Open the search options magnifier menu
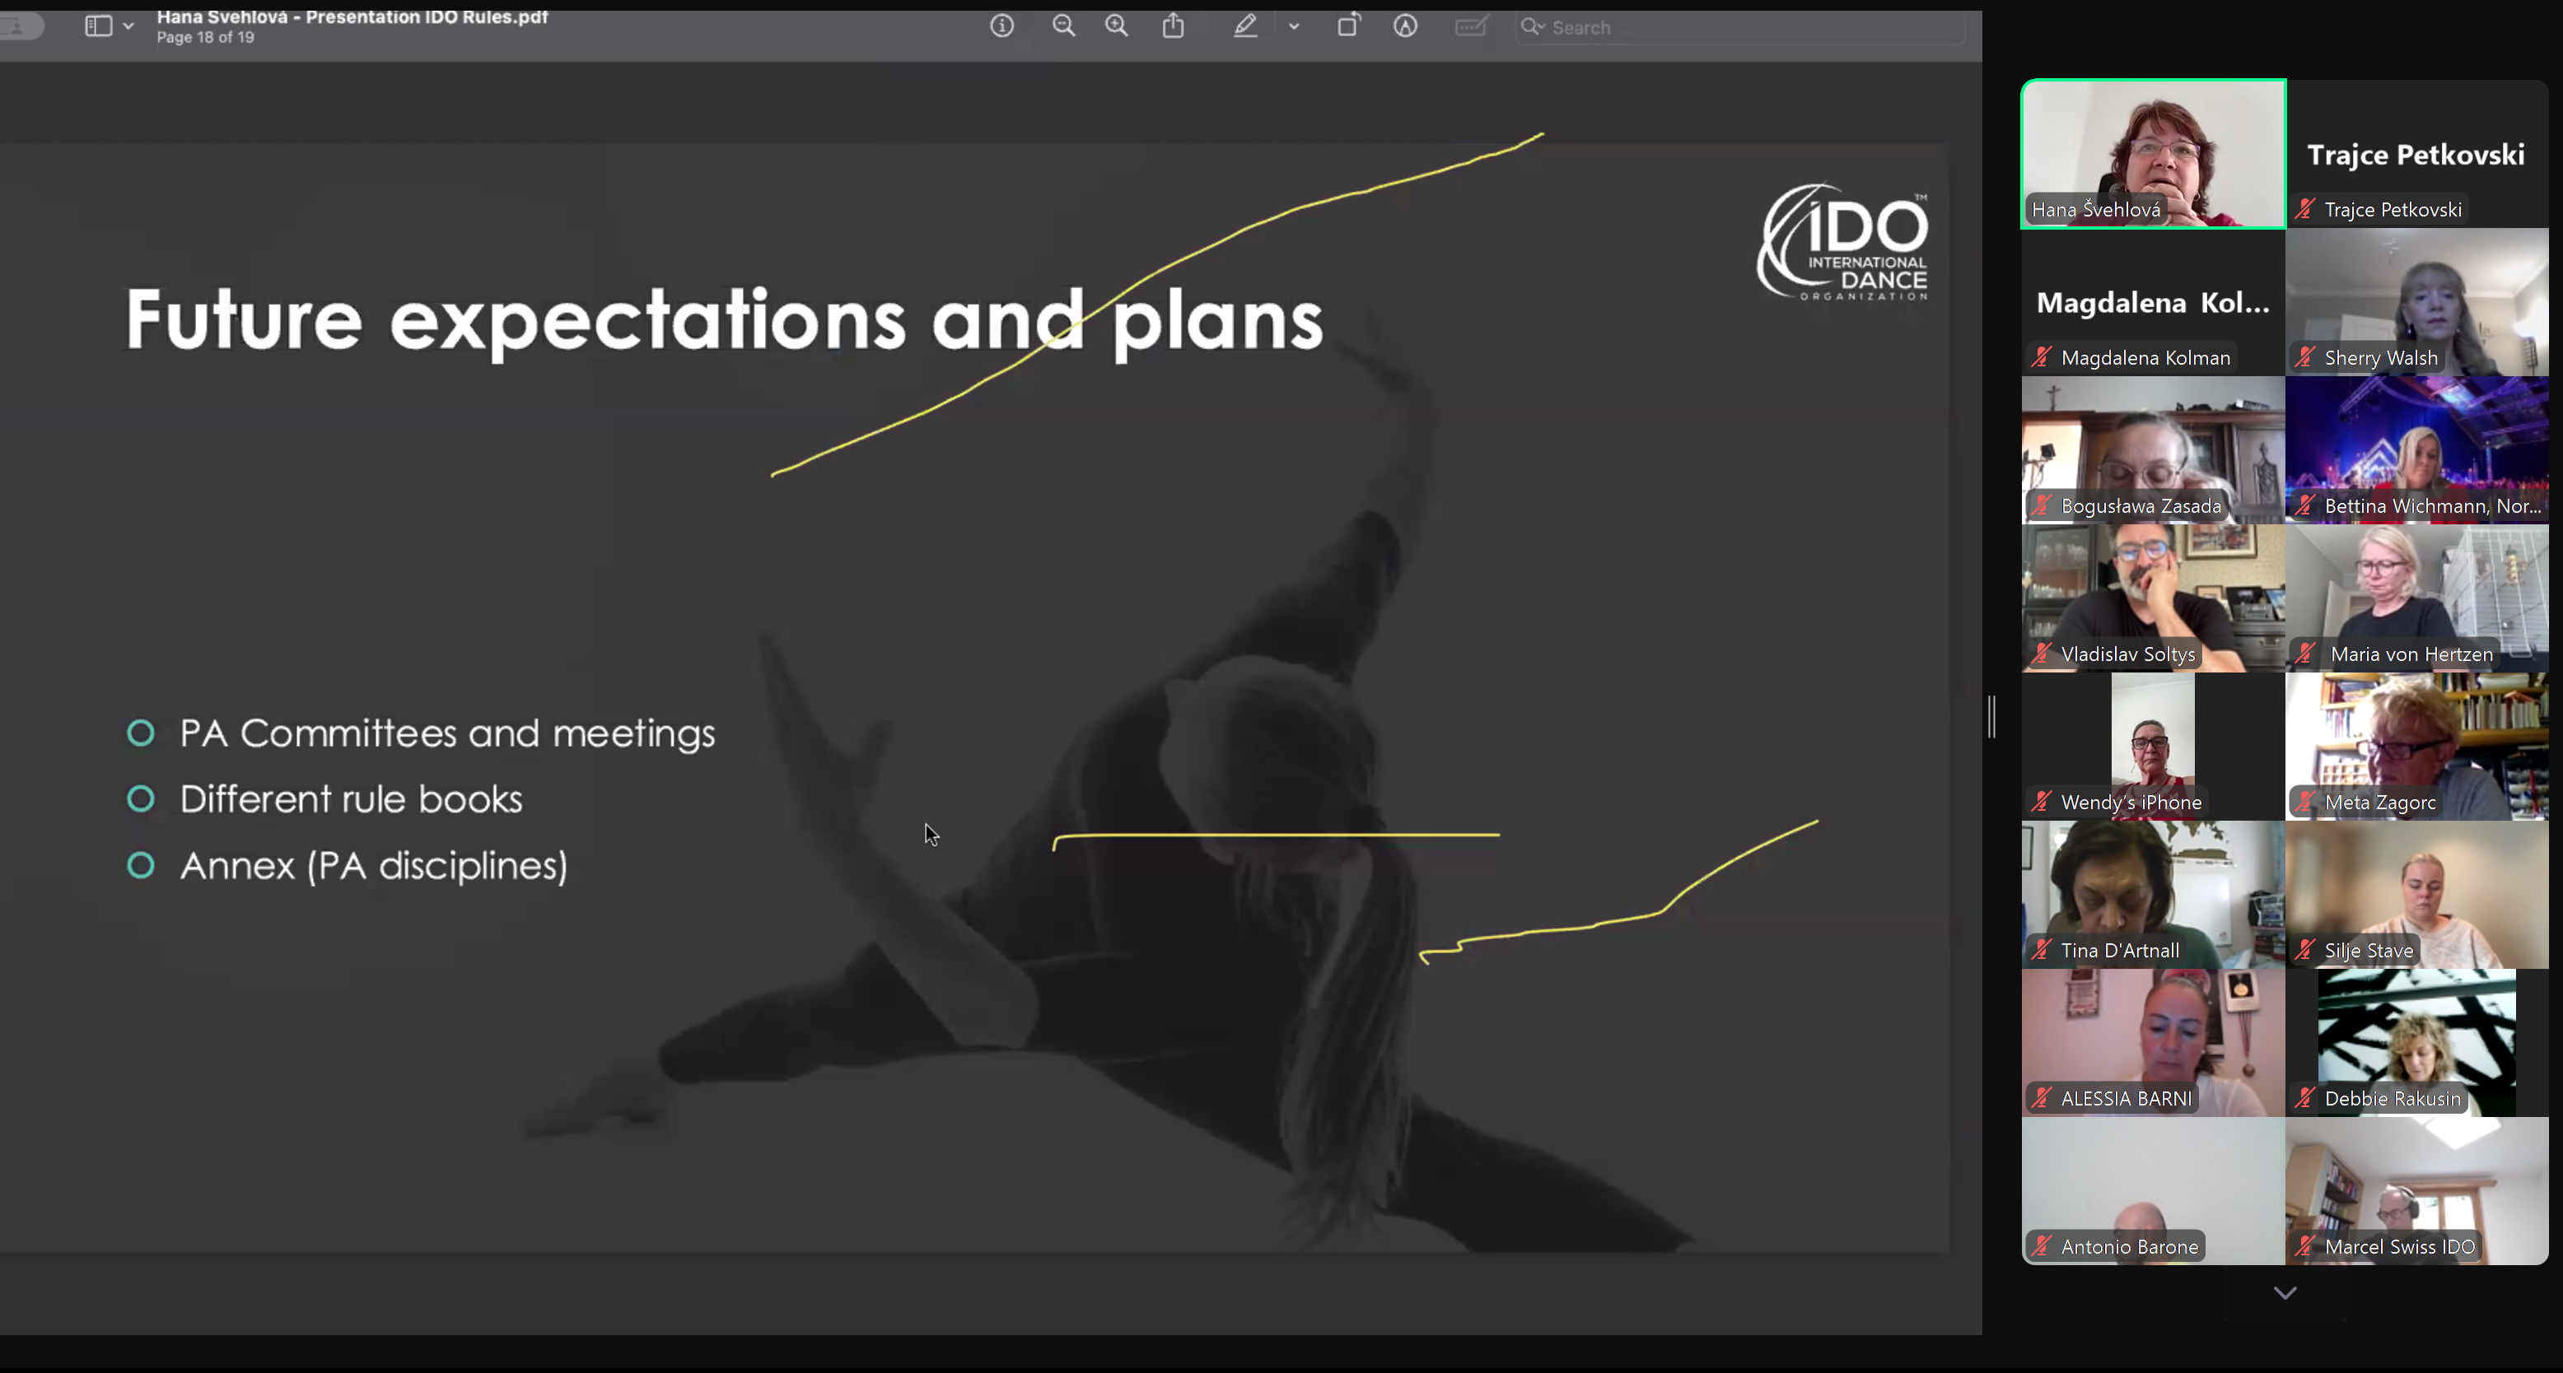Viewport: 2563px width, 1373px height. click(1532, 27)
